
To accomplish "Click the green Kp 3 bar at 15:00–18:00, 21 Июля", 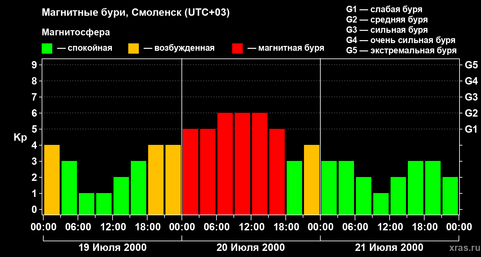I will coord(416,188).
